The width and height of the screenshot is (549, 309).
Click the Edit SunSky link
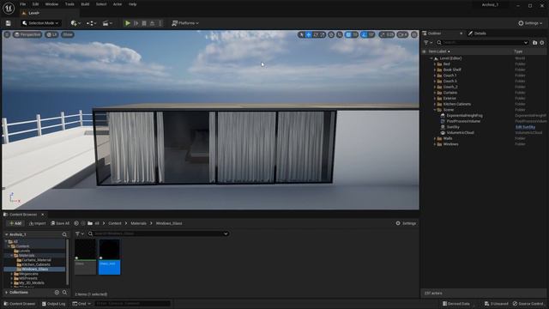coord(525,127)
